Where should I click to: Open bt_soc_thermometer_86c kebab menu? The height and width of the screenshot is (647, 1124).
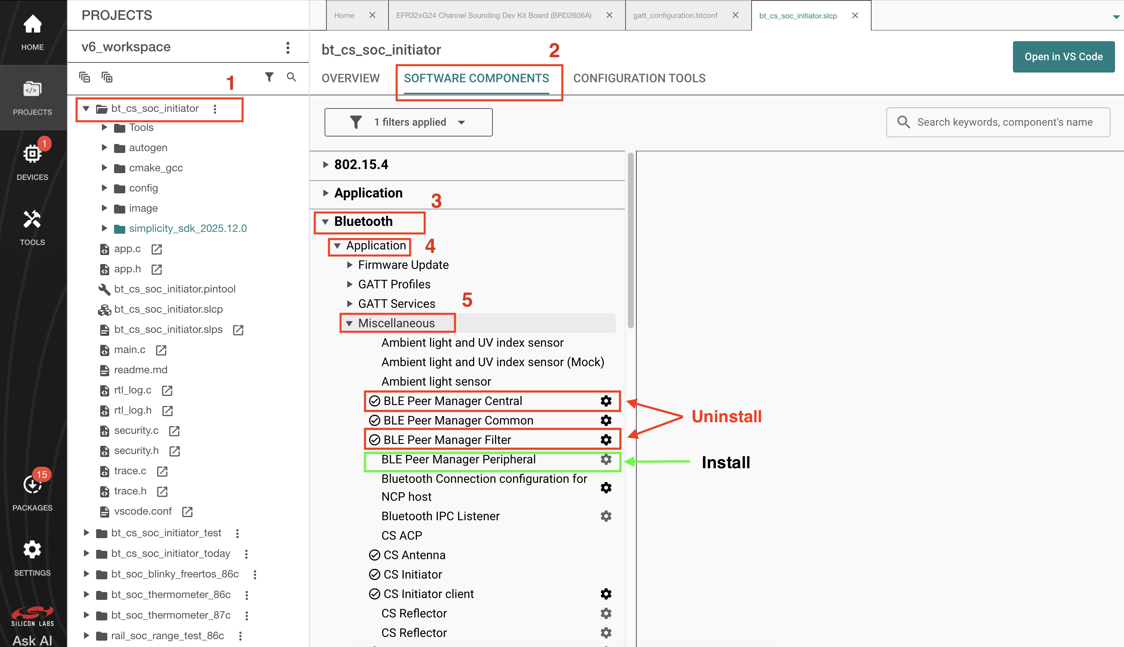(x=246, y=595)
